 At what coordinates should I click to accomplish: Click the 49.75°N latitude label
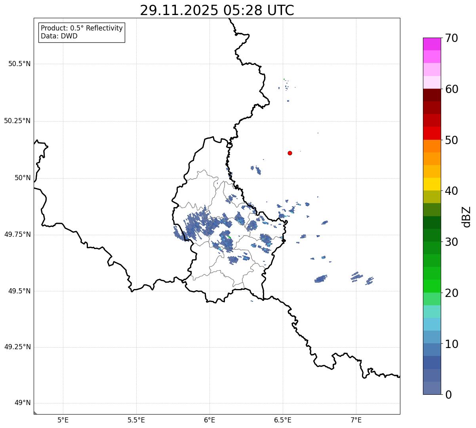(17, 234)
